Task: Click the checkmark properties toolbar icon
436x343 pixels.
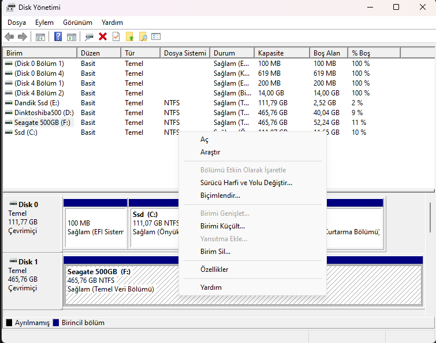Action: [116, 36]
